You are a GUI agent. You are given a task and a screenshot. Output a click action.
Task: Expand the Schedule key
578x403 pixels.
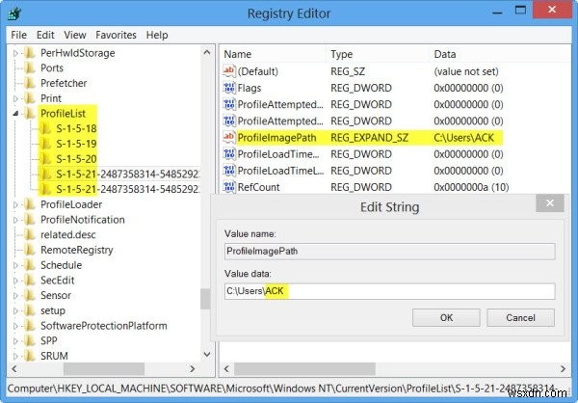click(15, 265)
